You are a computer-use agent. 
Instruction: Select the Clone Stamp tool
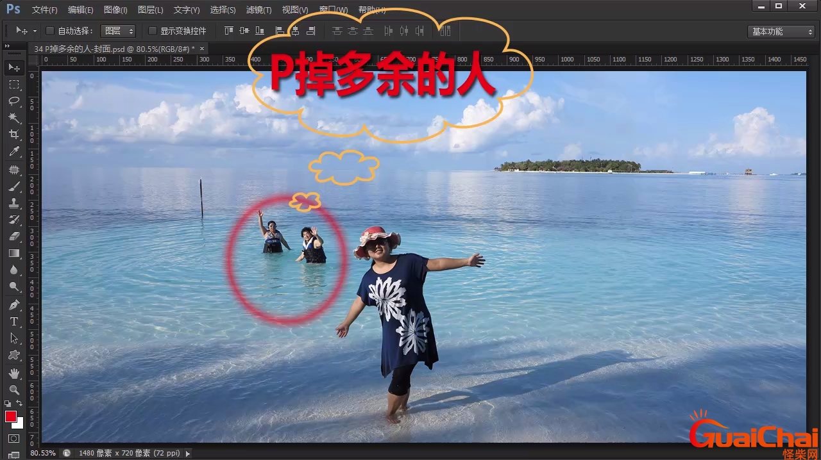coord(14,203)
